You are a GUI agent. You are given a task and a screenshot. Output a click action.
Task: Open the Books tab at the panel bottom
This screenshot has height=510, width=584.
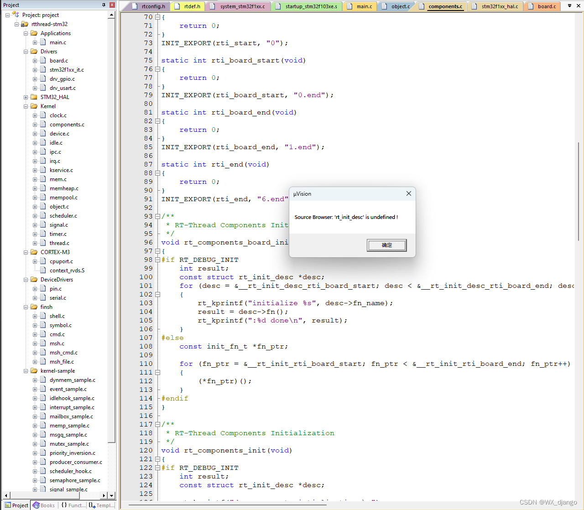pyautogui.click(x=44, y=505)
